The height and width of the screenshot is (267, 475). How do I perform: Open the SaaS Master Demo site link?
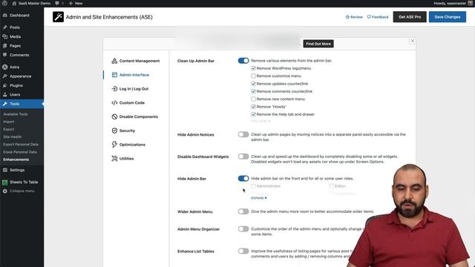point(31,3)
